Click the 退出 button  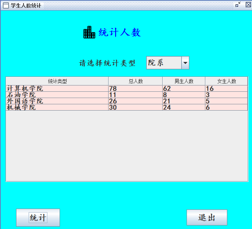click(207, 217)
